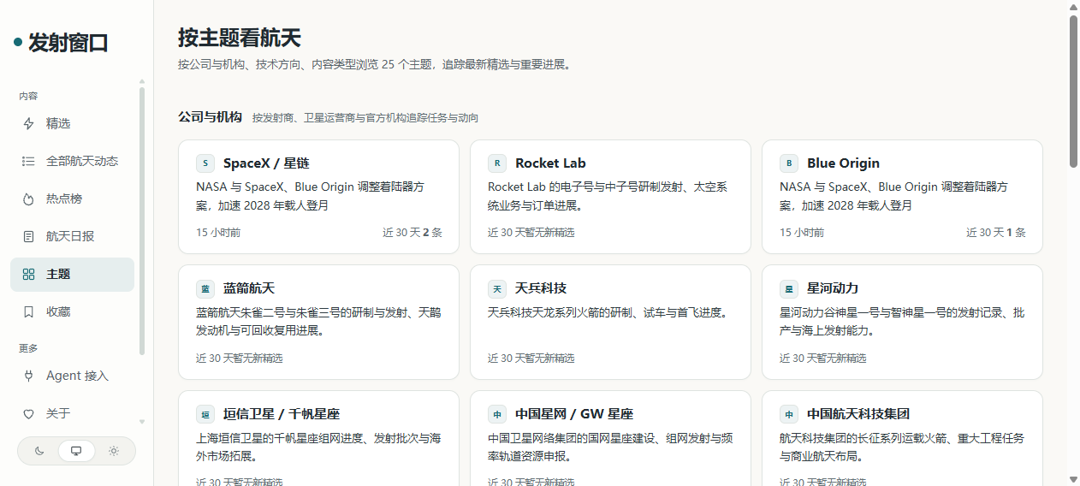Screen dimensions: 1080x486
Task: Click the page scrollbar up arrow
Action: click(1073, 7)
